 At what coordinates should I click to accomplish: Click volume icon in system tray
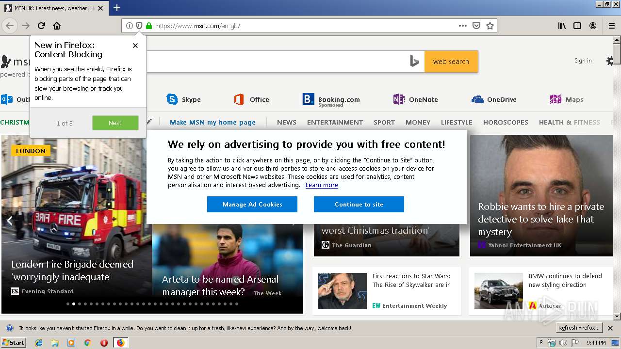(563, 343)
